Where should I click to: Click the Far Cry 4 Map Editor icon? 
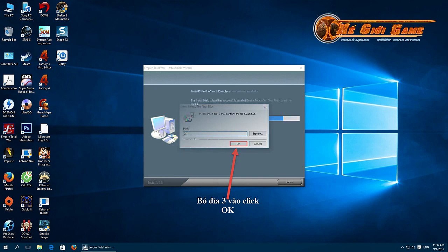click(x=44, y=60)
